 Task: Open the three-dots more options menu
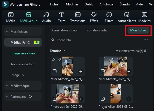tap(146, 40)
